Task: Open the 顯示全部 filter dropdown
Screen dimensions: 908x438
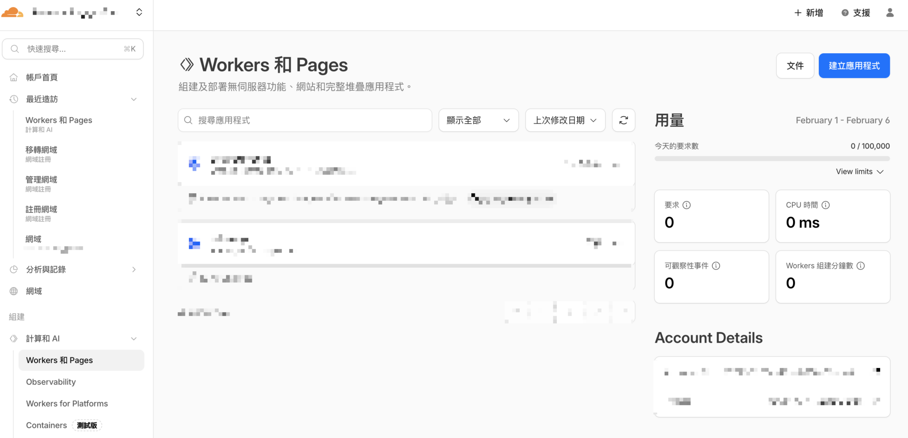Action: point(479,120)
